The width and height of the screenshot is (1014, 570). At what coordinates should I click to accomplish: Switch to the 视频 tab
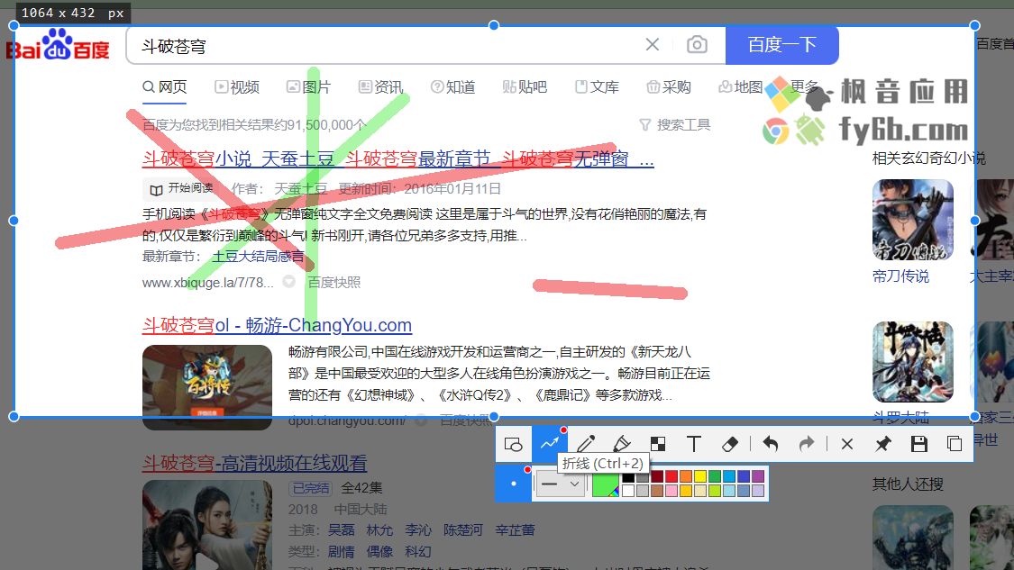(237, 87)
